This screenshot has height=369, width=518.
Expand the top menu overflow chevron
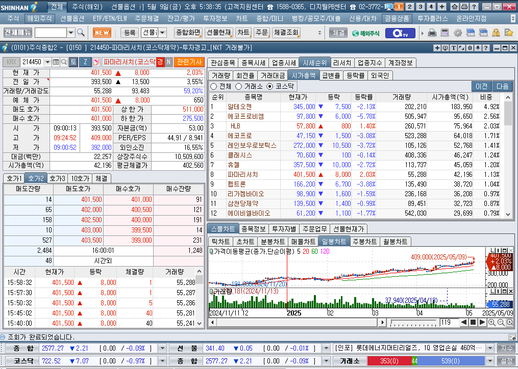[x=513, y=18]
